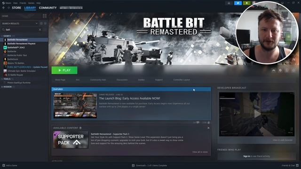
Task: Dismiss the Available Content panel
Action: tap(208, 128)
